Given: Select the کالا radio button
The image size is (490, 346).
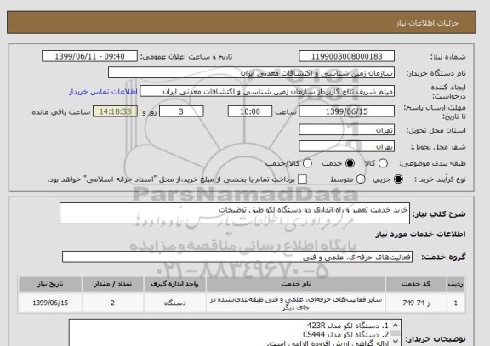Looking at the screenshot, I should click(383, 163).
